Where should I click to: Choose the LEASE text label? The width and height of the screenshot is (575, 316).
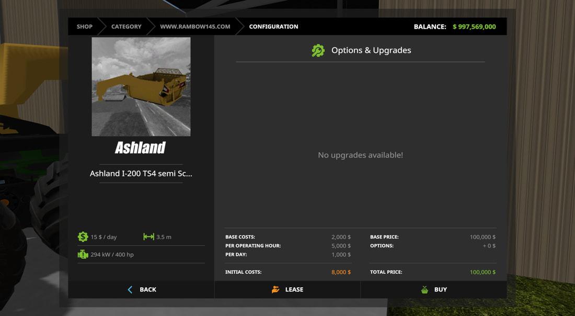[x=294, y=289]
